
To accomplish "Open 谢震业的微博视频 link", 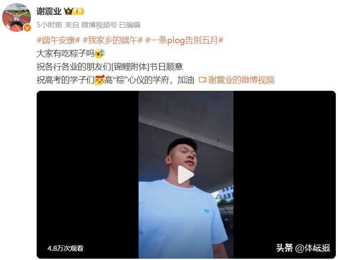I will pyautogui.click(x=241, y=80).
